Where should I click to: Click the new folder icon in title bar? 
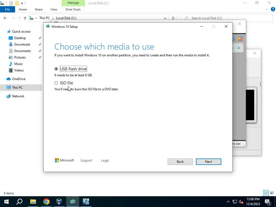(17, 3)
